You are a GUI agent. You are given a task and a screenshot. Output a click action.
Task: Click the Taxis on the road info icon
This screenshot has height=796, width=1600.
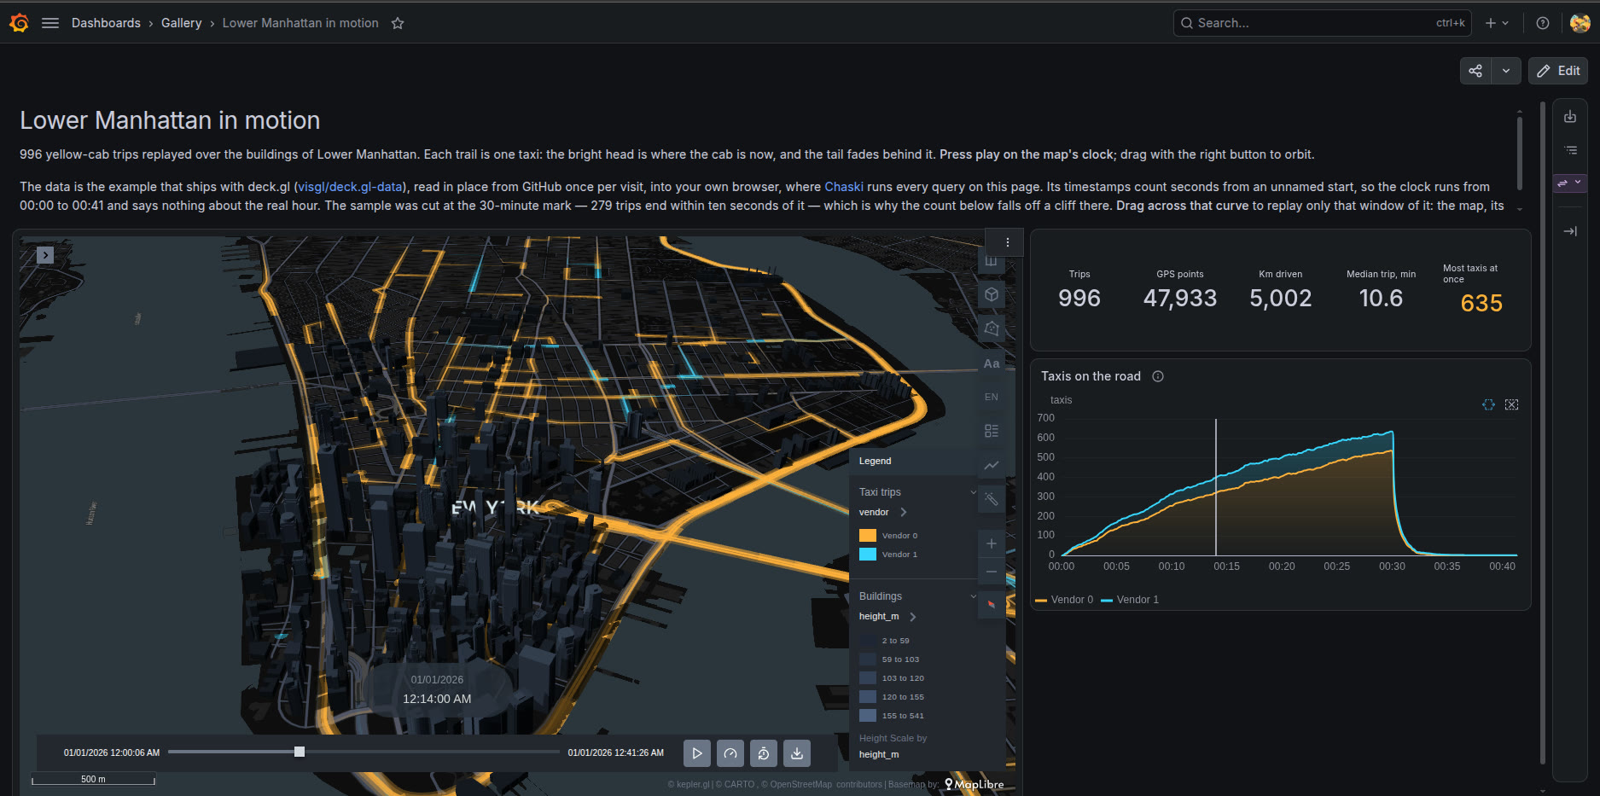(x=1158, y=376)
